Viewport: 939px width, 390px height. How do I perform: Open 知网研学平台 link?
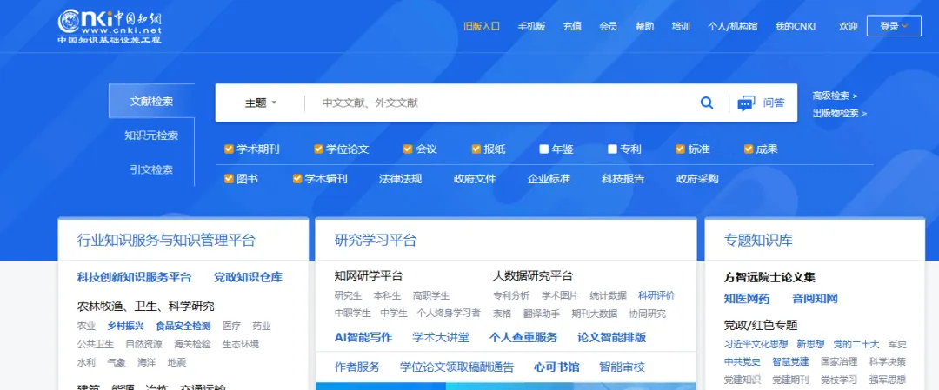click(369, 275)
